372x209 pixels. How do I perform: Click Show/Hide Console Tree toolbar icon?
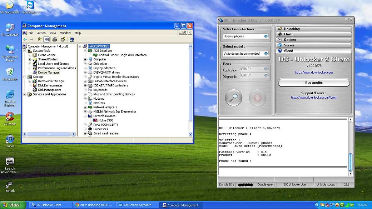tap(46, 40)
